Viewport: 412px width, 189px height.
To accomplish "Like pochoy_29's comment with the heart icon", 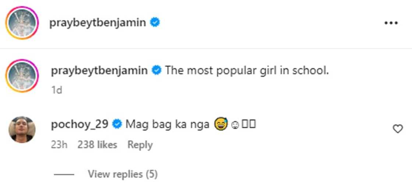I will click(x=398, y=129).
